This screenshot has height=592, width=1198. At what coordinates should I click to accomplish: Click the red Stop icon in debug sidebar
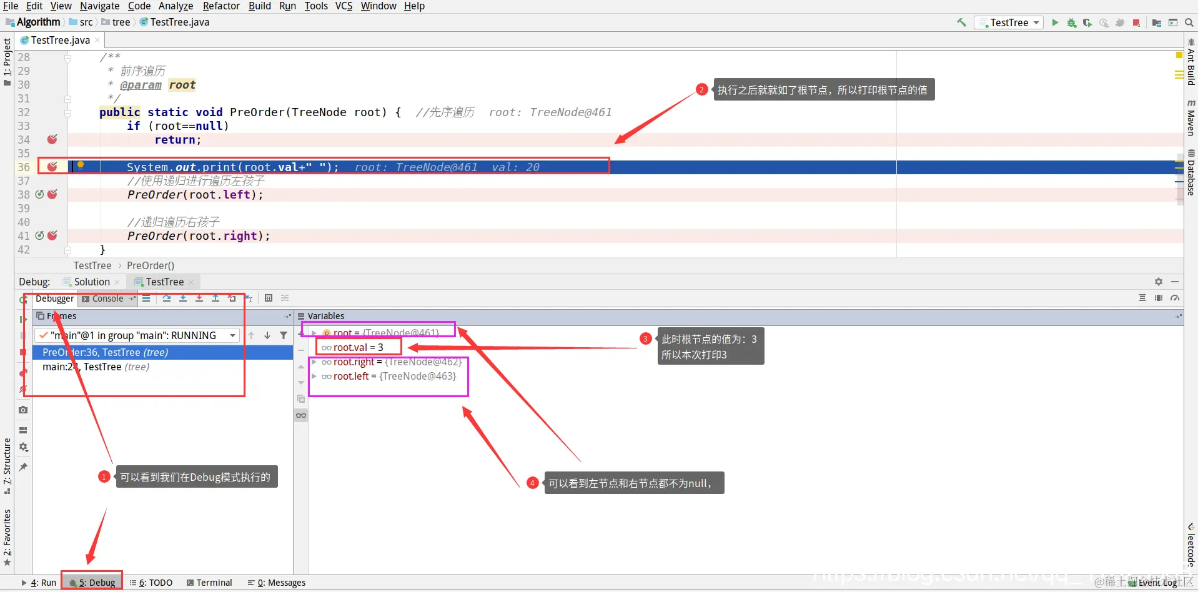23,352
